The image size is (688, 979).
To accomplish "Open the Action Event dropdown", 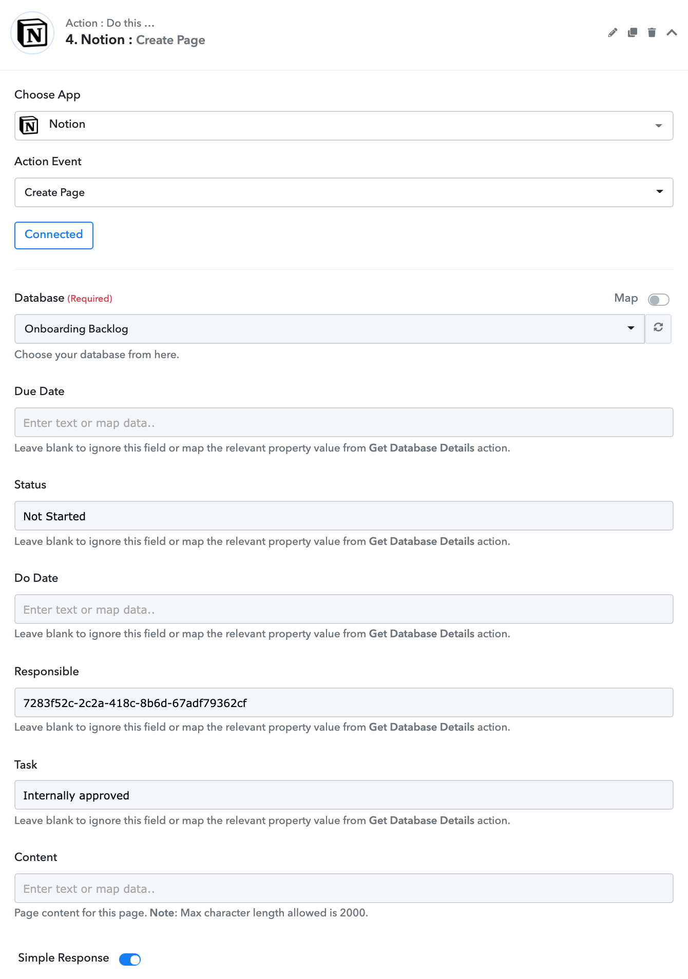I will [344, 192].
